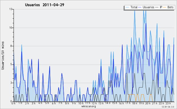Click the x-axis label '20 h'

point(147,103)
